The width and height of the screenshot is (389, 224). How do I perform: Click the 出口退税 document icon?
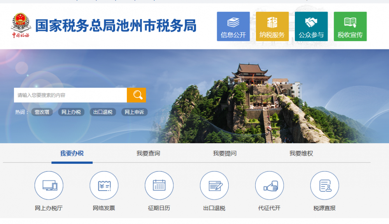coord(214,186)
